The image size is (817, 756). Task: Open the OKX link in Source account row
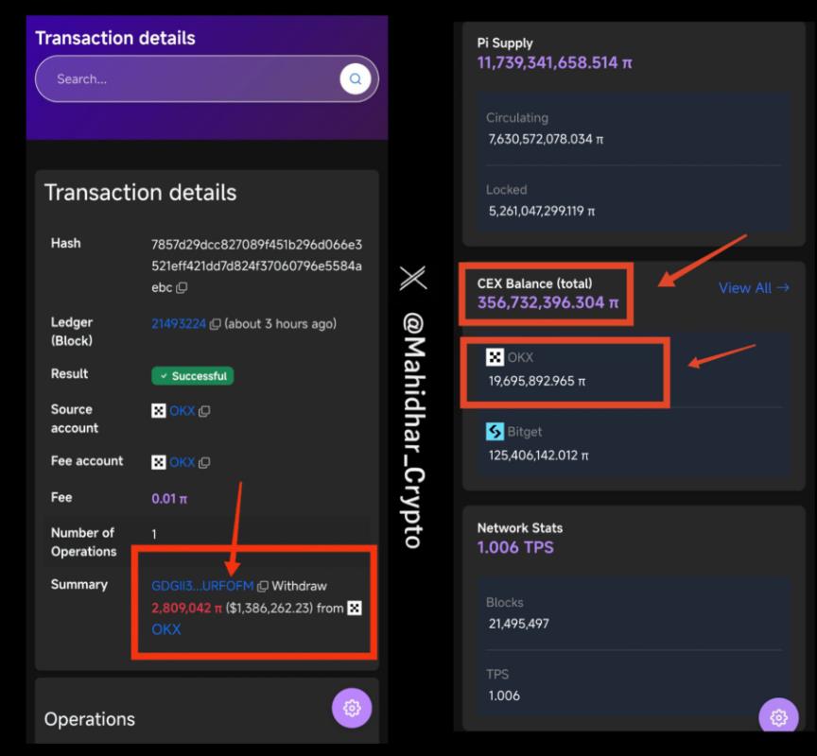coord(182,411)
